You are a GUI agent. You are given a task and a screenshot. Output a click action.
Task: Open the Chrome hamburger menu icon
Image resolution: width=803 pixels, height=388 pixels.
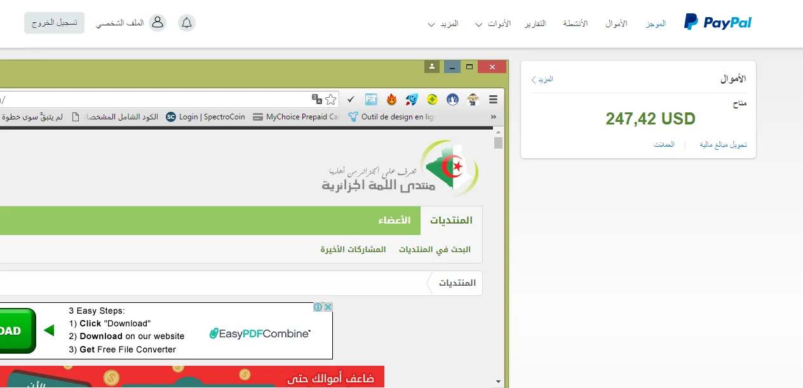pyautogui.click(x=493, y=99)
